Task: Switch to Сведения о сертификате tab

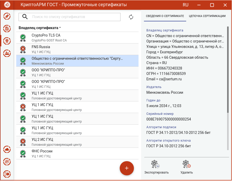Action: (x=165, y=16)
